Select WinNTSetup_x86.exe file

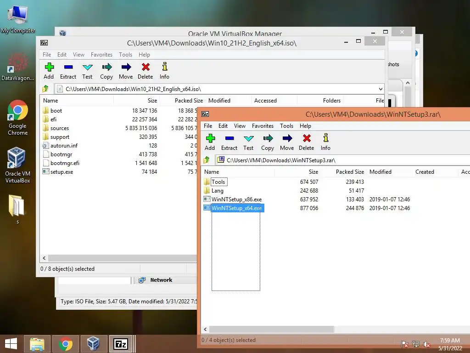[x=233, y=199]
